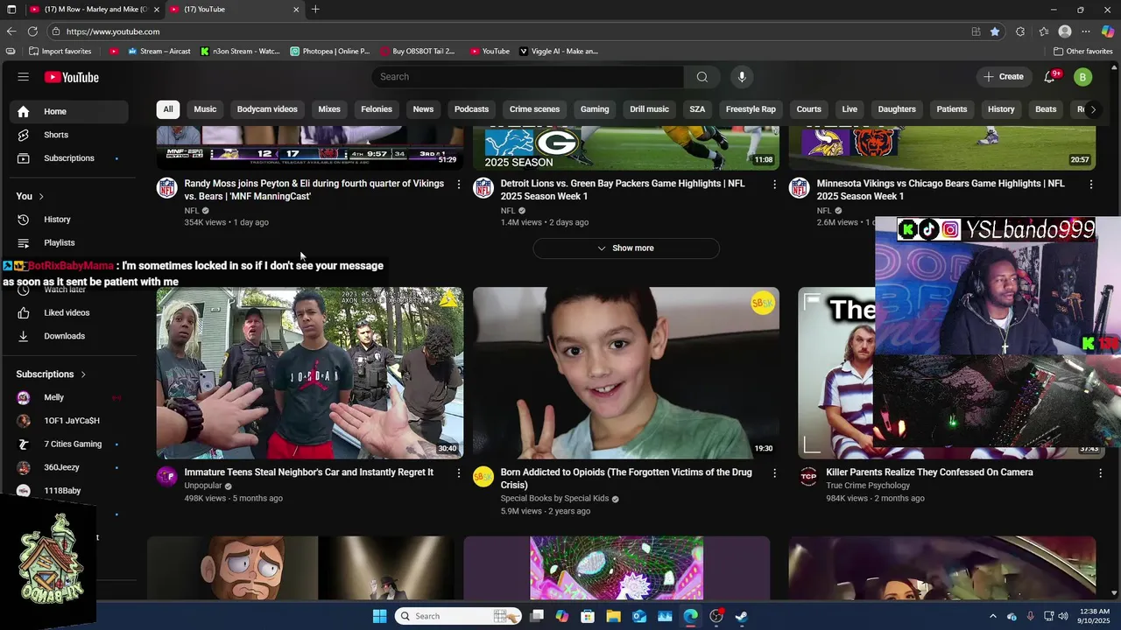Open the YouTube hamburger guide menu
1121x630 pixels.
23,77
